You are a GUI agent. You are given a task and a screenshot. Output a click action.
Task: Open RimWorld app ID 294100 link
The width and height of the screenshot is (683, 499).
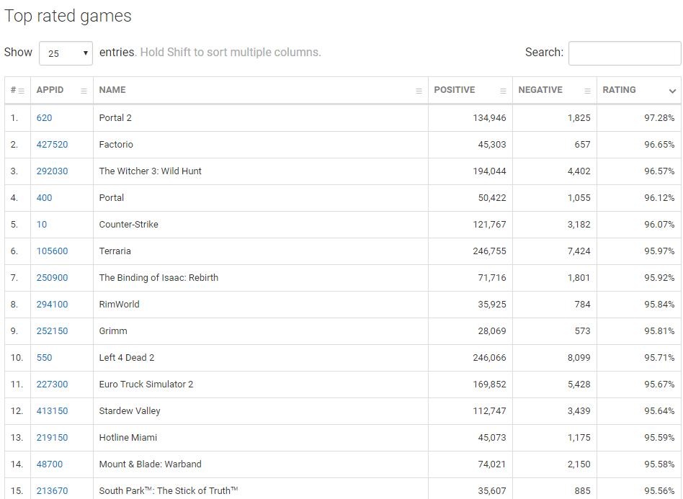[x=52, y=305]
